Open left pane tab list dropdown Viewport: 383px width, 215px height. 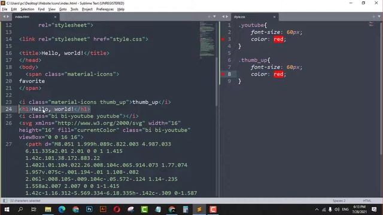point(214,17)
